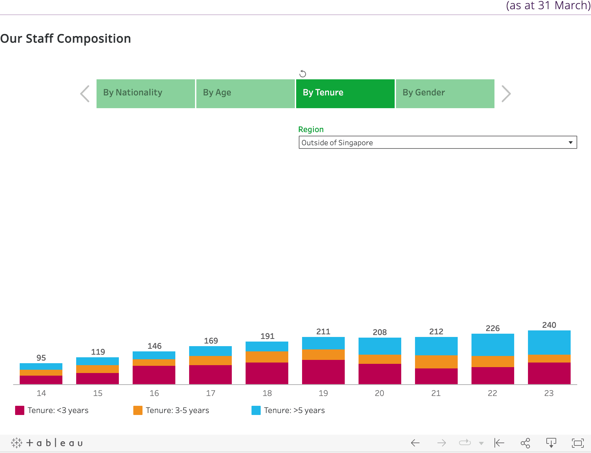Switch to the By Gender tab
Viewport: 591px width, 453px height.
tap(445, 94)
